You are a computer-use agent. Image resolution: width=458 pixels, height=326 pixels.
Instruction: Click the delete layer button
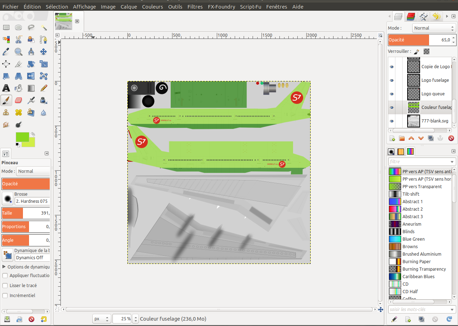pos(451,138)
